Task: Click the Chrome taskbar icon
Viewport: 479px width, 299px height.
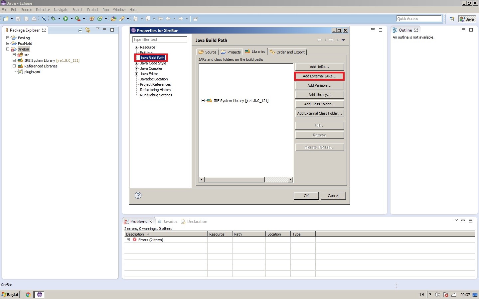Action: tap(28, 295)
